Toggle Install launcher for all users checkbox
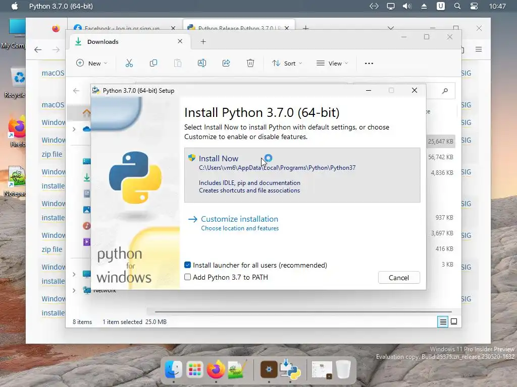 pyautogui.click(x=188, y=265)
